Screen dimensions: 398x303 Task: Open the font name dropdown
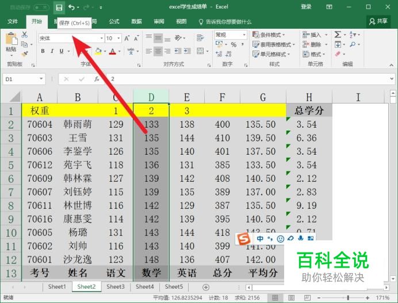point(102,39)
